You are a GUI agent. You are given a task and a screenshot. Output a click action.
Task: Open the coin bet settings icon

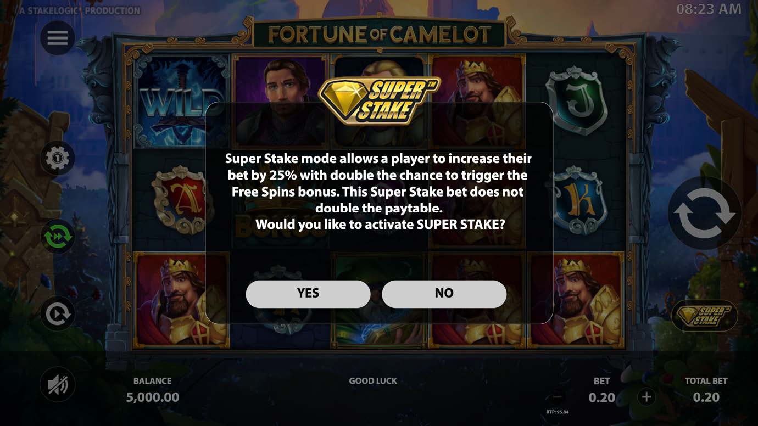point(58,159)
